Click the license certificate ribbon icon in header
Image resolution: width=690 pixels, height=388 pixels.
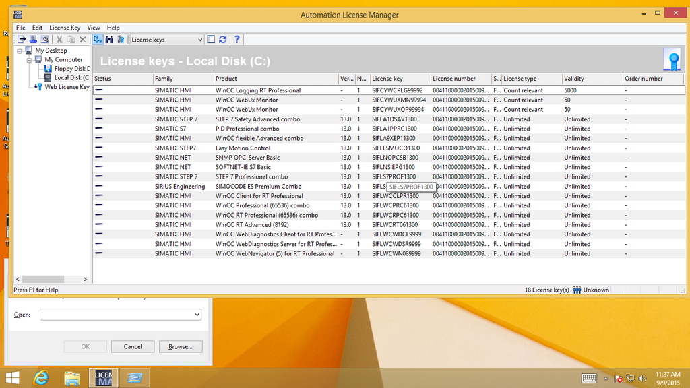point(672,60)
